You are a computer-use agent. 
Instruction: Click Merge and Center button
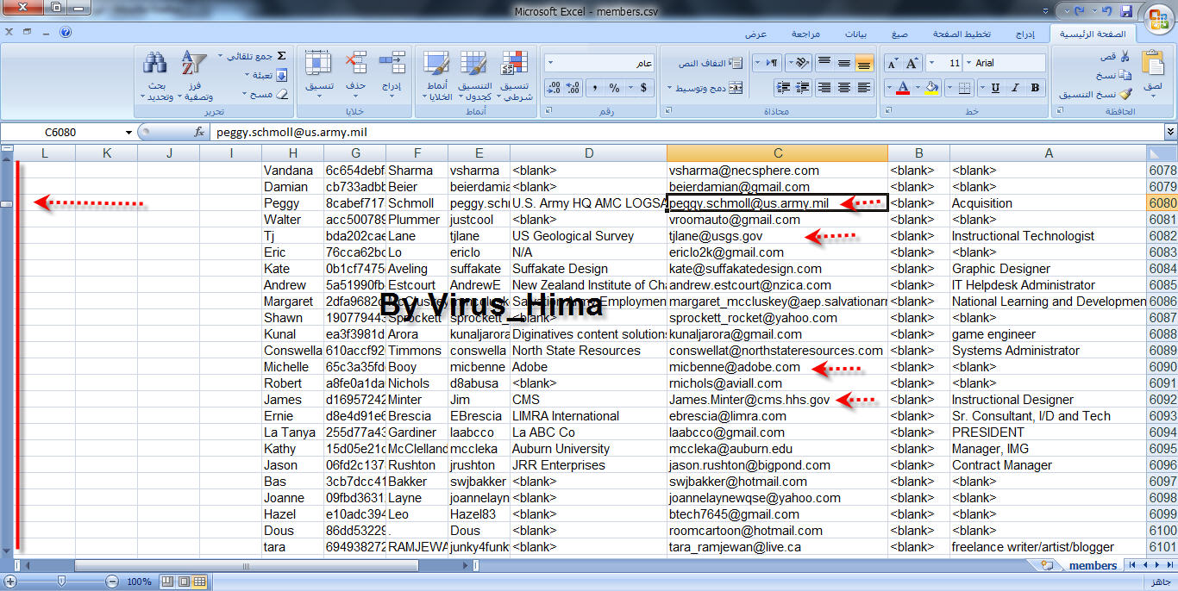705,88
